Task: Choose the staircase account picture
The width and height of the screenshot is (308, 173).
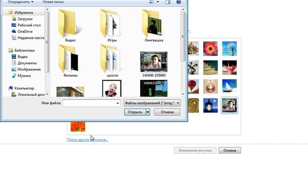Action: click(210, 67)
